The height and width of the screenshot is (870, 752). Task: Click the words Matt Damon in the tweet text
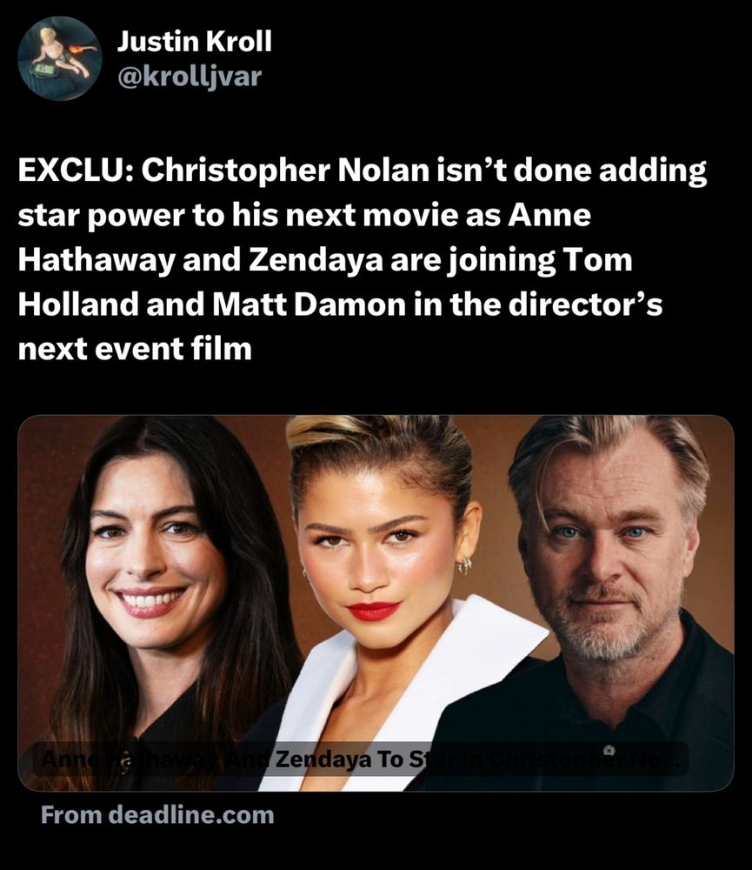point(309,304)
